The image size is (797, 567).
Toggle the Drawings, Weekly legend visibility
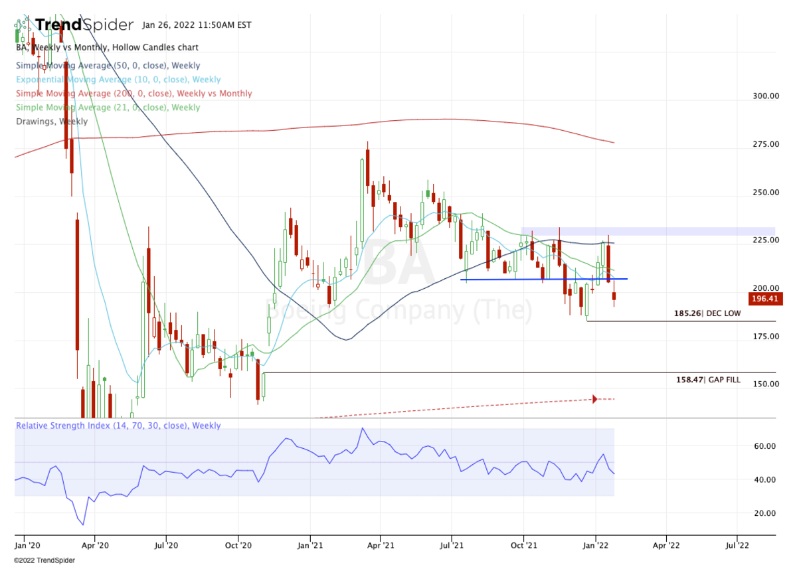(51, 121)
